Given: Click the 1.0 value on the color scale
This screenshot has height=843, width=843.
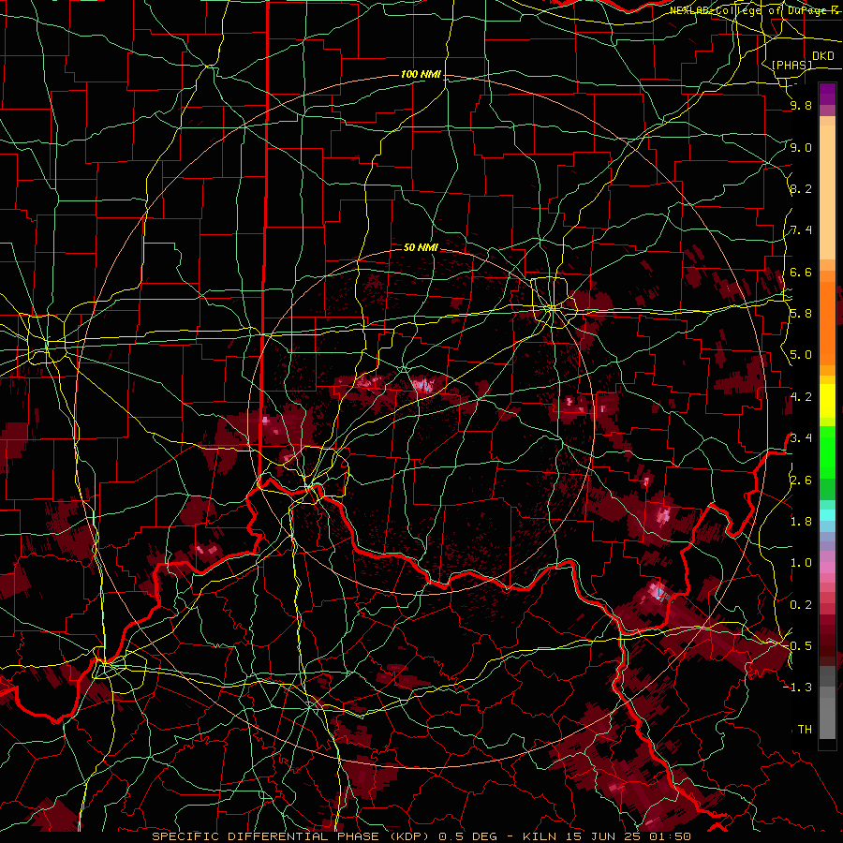Looking at the screenshot, I should point(801,563).
